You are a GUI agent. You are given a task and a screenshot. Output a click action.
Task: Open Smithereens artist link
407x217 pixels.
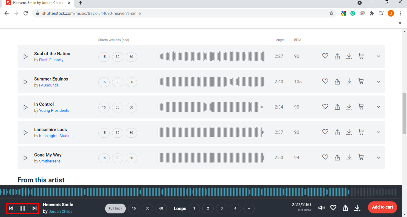tap(50, 161)
